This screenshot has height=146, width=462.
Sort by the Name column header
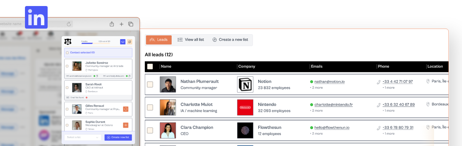[x=166, y=67]
